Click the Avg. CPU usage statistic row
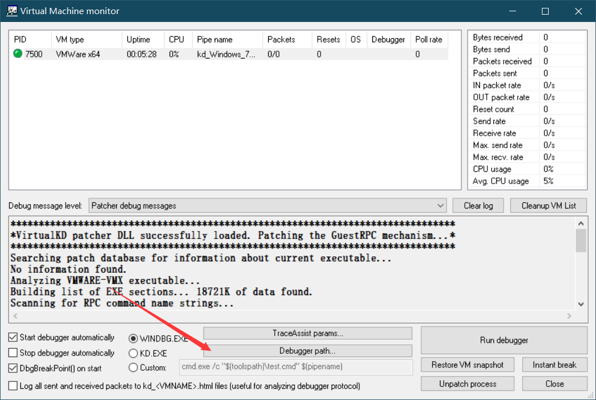The width and height of the screenshot is (596, 400). coord(527,181)
